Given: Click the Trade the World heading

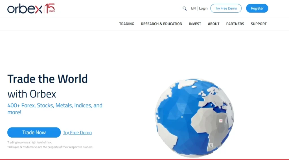Looking at the screenshot, I should [47, 79].
